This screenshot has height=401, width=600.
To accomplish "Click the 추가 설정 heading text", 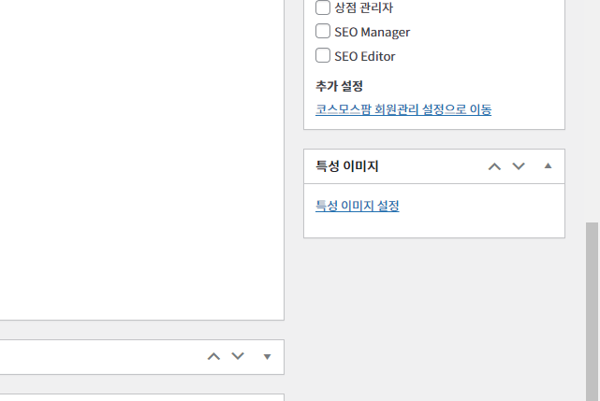I will click(339, 86).
